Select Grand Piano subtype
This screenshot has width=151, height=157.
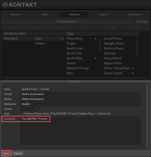118,38
